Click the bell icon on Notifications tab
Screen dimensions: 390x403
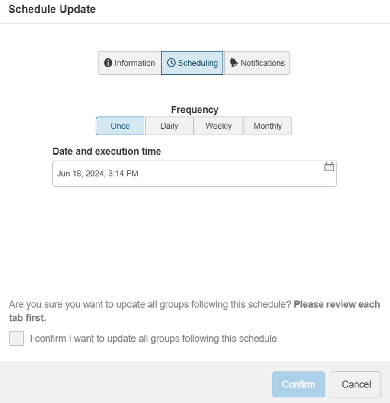tap(234, 63)
